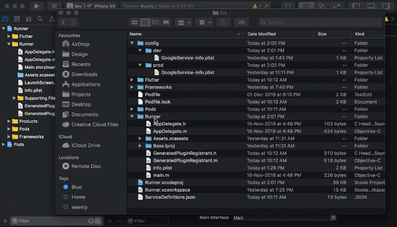Switch Finder to icon view

click(x=135, y=23)
